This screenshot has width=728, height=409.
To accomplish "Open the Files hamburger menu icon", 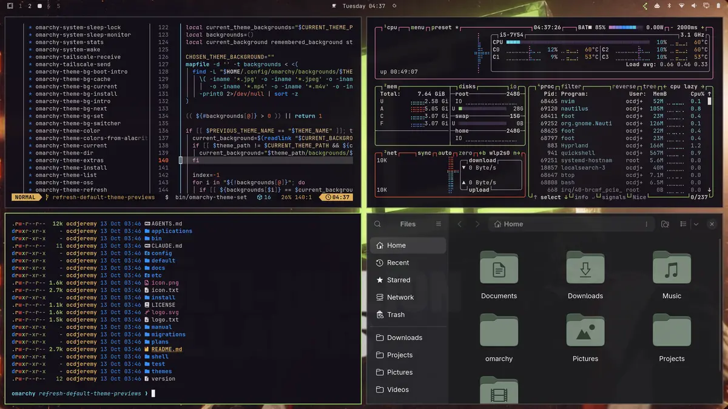I will click(x=439, y=224).
